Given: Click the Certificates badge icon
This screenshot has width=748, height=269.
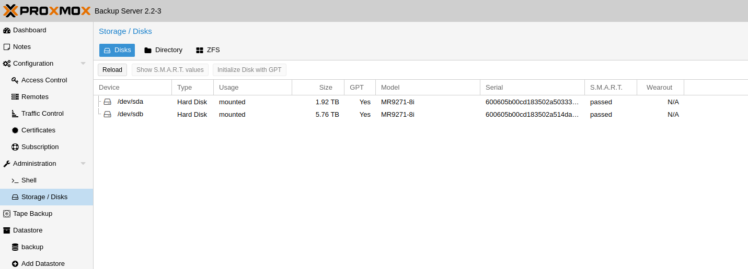Looking at the screenshot, I should pyautogui.click(x=15, y=130).
